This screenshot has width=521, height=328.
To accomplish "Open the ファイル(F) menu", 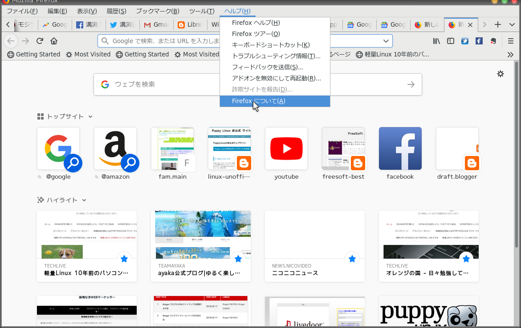I will 22,11.
